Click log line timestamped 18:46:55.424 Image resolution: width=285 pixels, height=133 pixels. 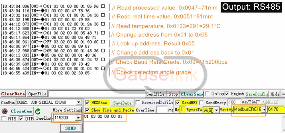[x=52, y=68]
